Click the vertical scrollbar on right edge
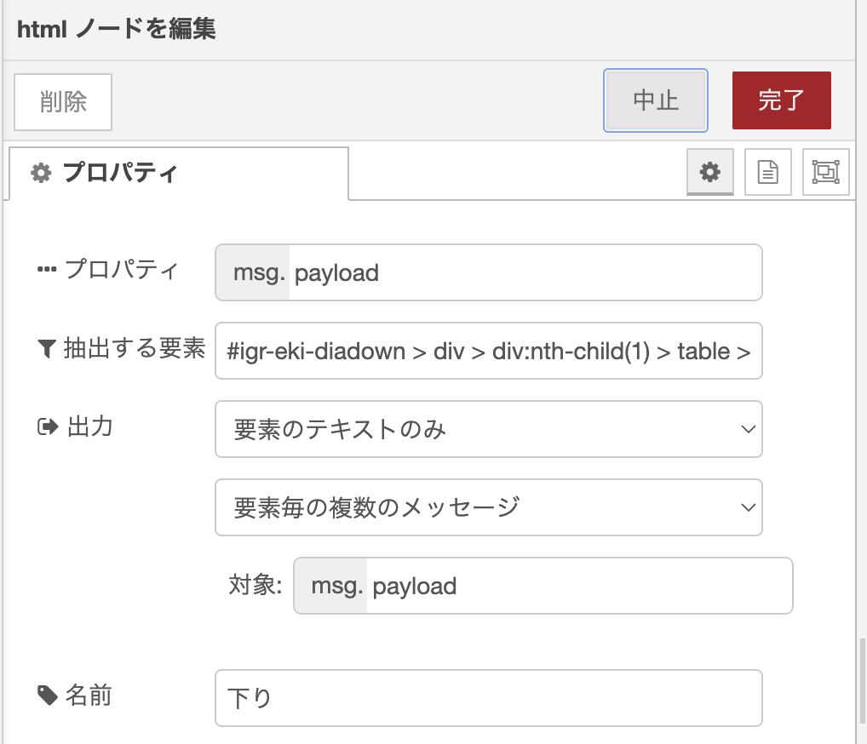The image size is (867, 744). tap(863, 680)
